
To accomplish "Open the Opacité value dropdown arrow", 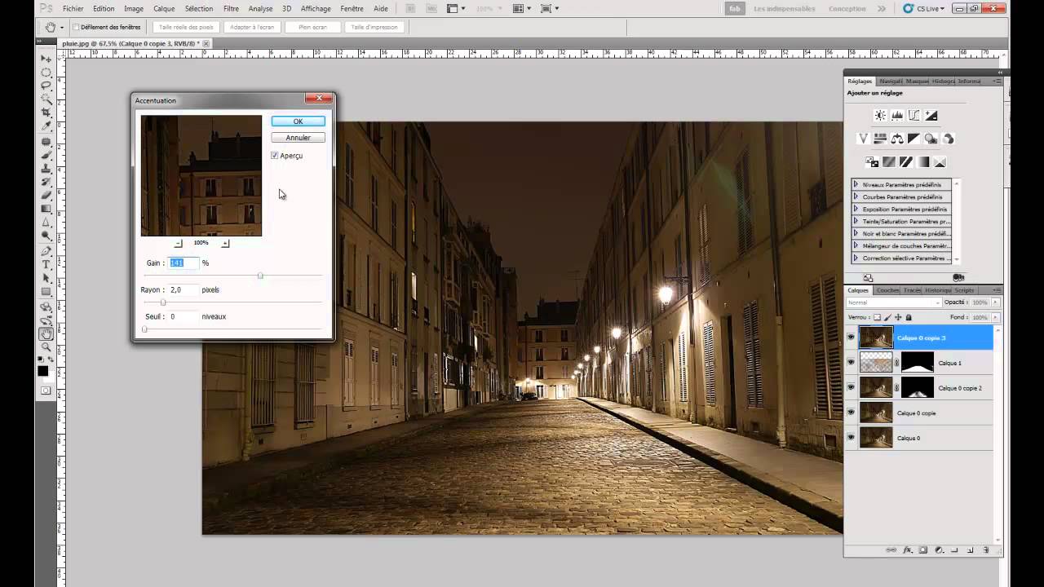I will 995,302.
